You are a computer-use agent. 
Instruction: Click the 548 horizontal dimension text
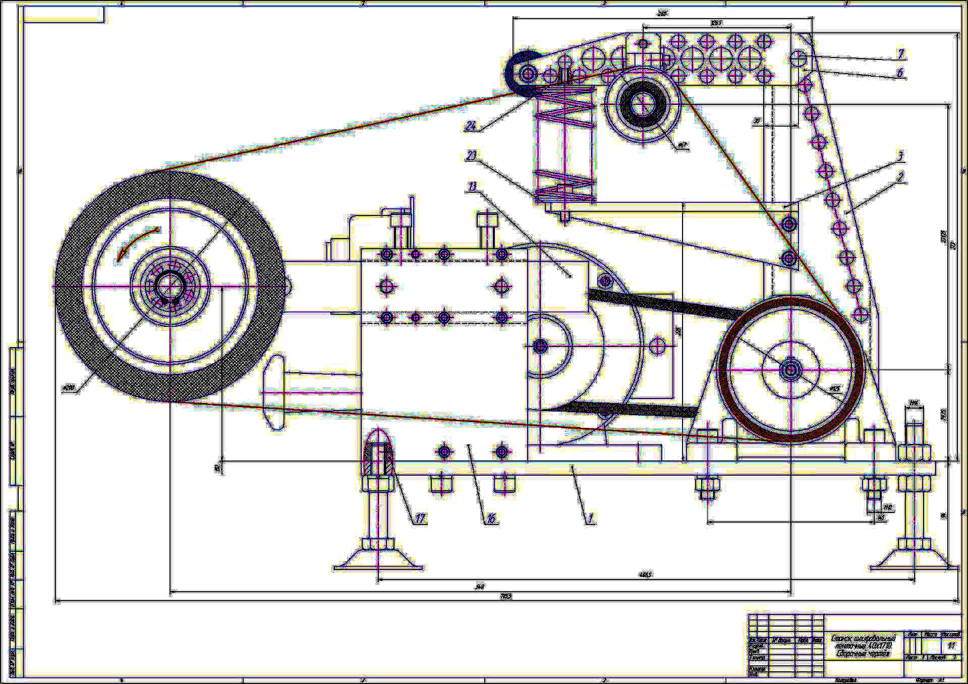479,587
